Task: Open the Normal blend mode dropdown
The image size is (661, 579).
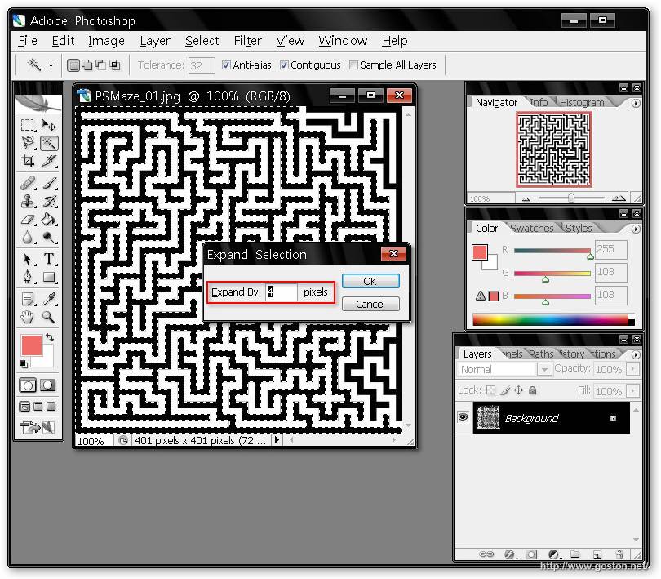Action: [544, 370]
